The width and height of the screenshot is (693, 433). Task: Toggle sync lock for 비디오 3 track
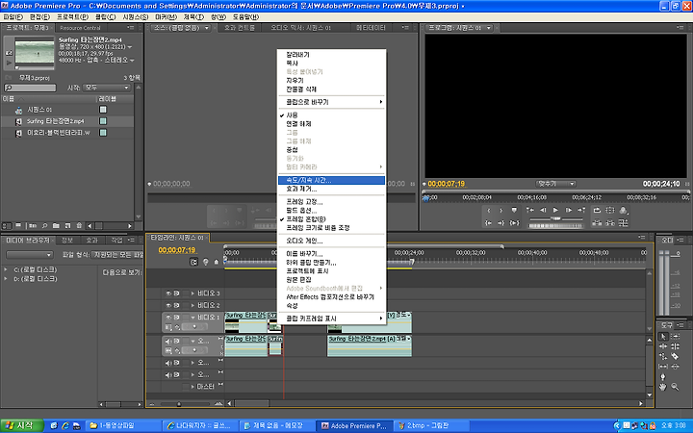pos(176,293)
